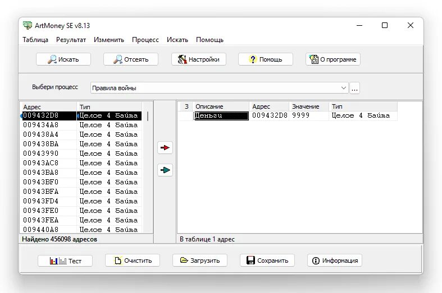Click the Тест button

pos(65,261)
